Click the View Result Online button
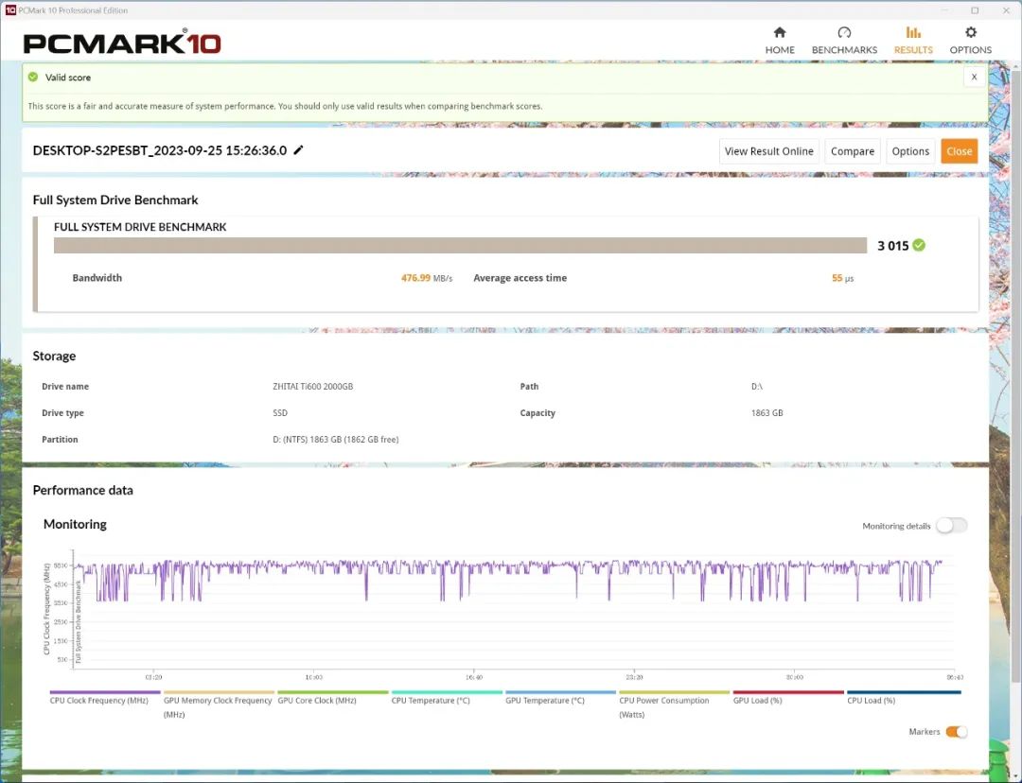The height and width of the screenshot is (783, 1022). [768, 150]
